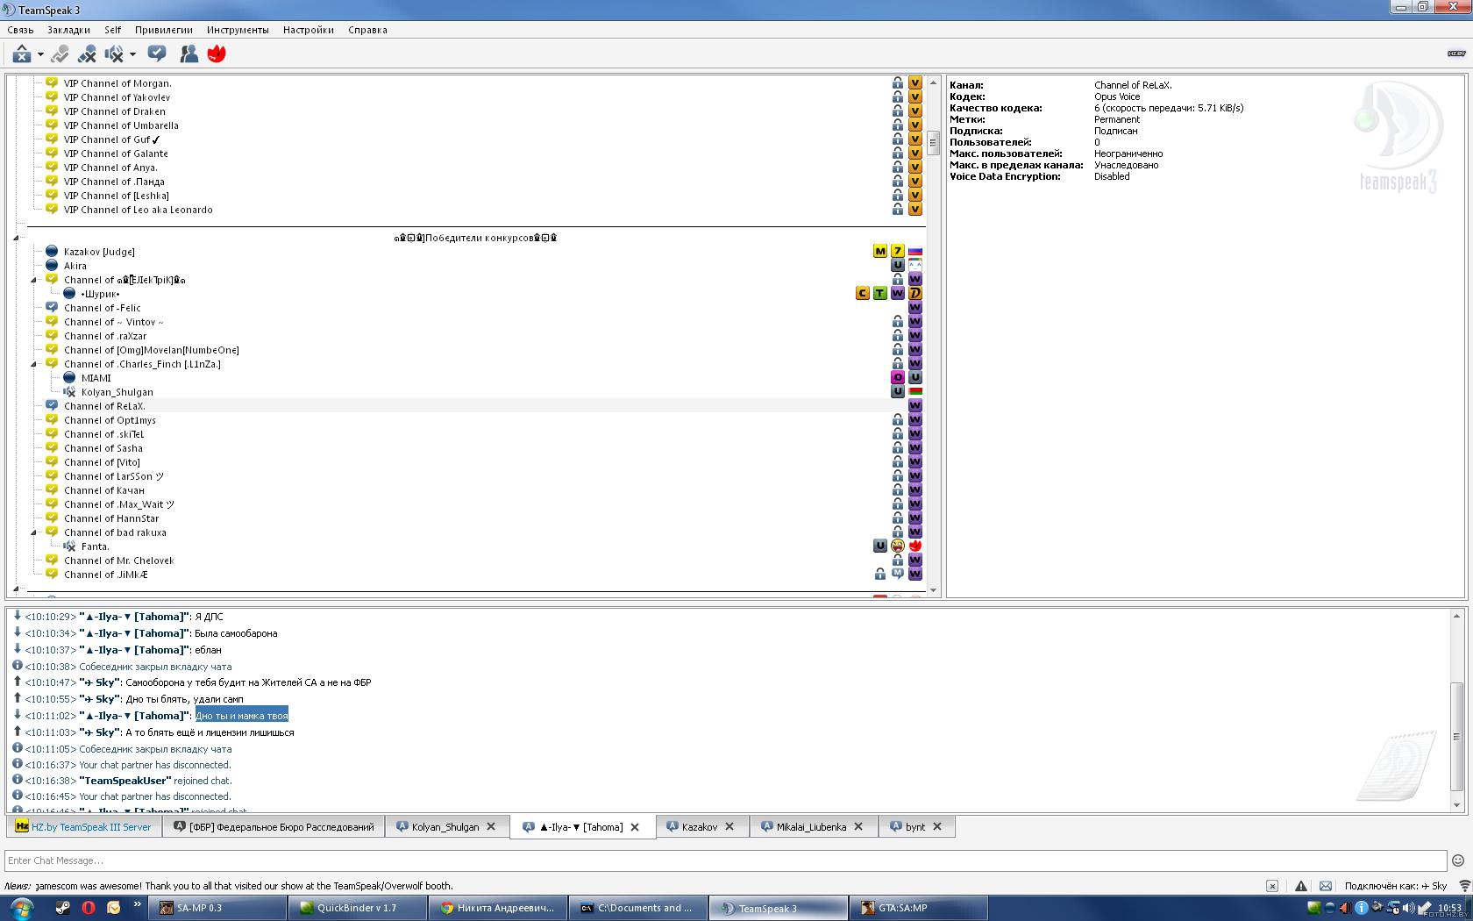This screenshot has height=921, width=1473.
Task: Click the D badge on Шурик row
Action: (x=915, y=294)
